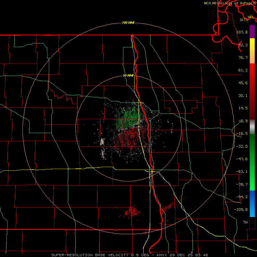Click the 61.2 scale value
This screenshot has width=257, height=257.
[x=243, y=70]
